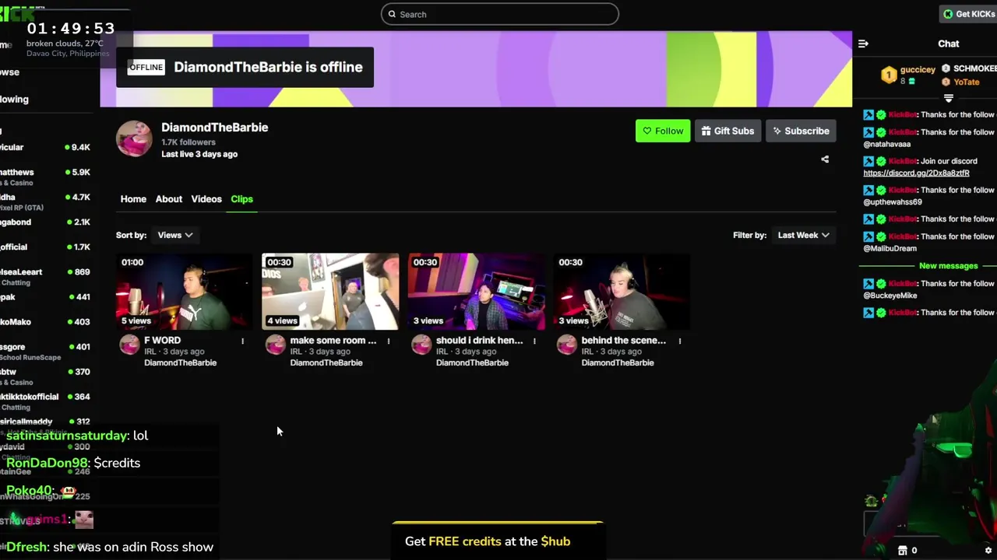
Task: Click the guccicey username in the chat leaderboard
Action: click(918, 69)
